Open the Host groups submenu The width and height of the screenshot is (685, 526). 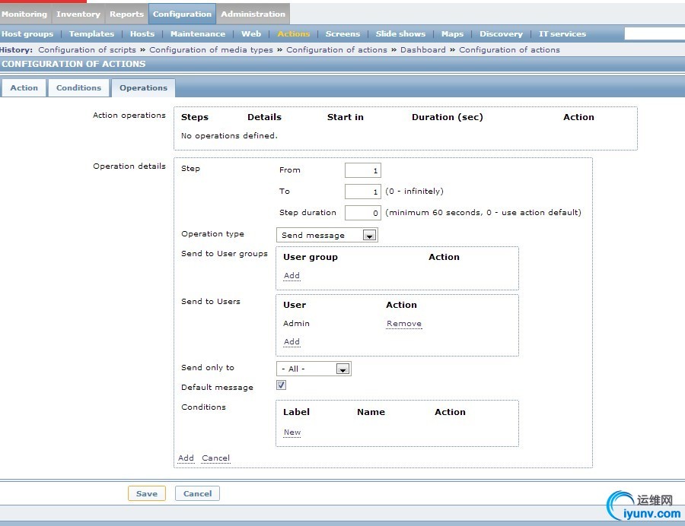[x=27, y=34]
